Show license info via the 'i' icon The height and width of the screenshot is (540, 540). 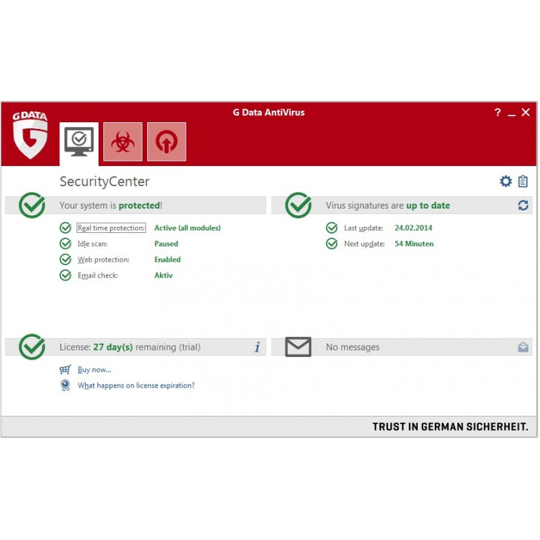tap(257, 347)
